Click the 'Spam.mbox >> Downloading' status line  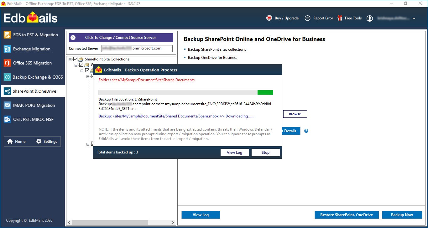176,116
